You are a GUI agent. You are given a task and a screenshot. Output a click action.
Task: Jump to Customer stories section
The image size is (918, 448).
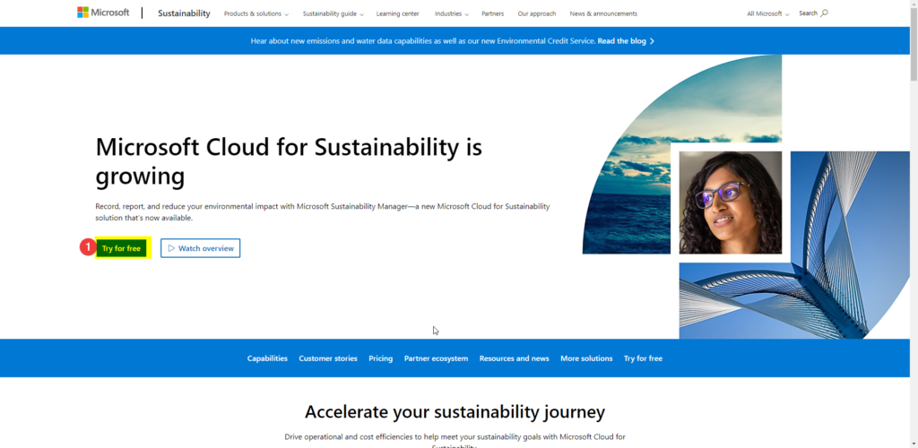[328, 358]
